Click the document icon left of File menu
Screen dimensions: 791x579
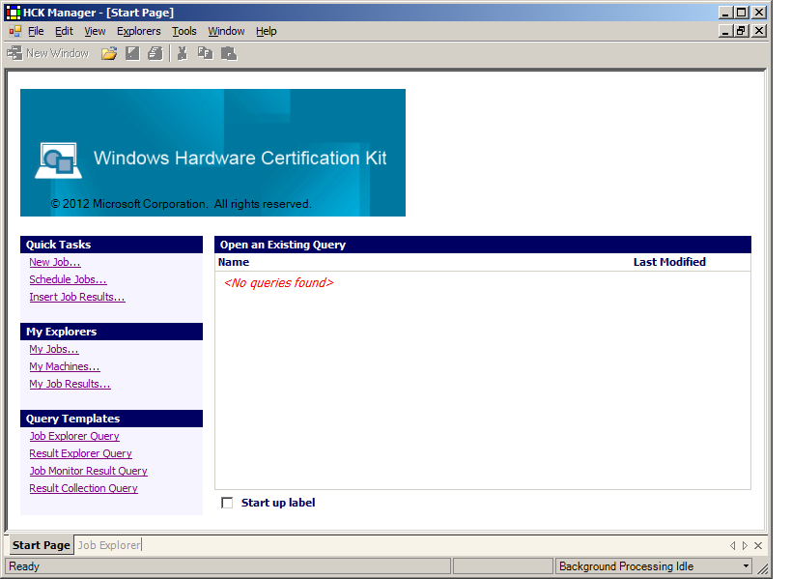14,31
